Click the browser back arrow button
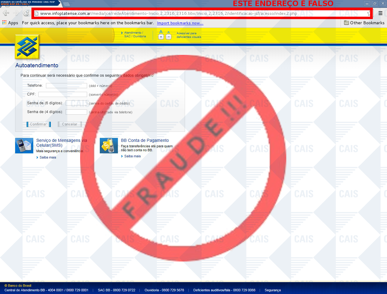This screenshot has width=387, height=294. [6, 13]
